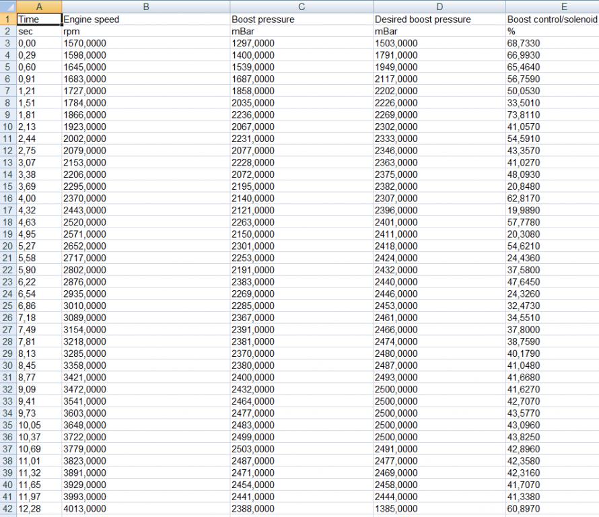The image size is (599, 517).
Task: Select column D header
Action: pyautogui.click(x=438, y=6)
